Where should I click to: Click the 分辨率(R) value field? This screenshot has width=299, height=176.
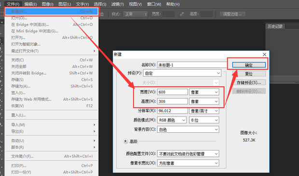tap(173, 111)
